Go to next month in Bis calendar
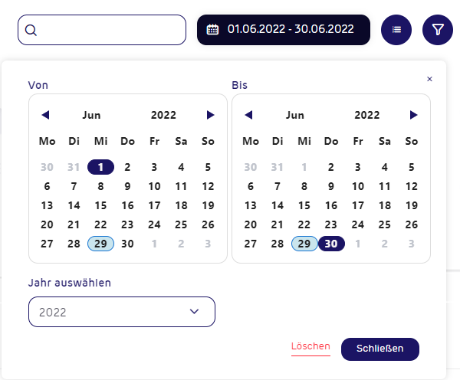 pyautogui.click(x=414, y=115)
